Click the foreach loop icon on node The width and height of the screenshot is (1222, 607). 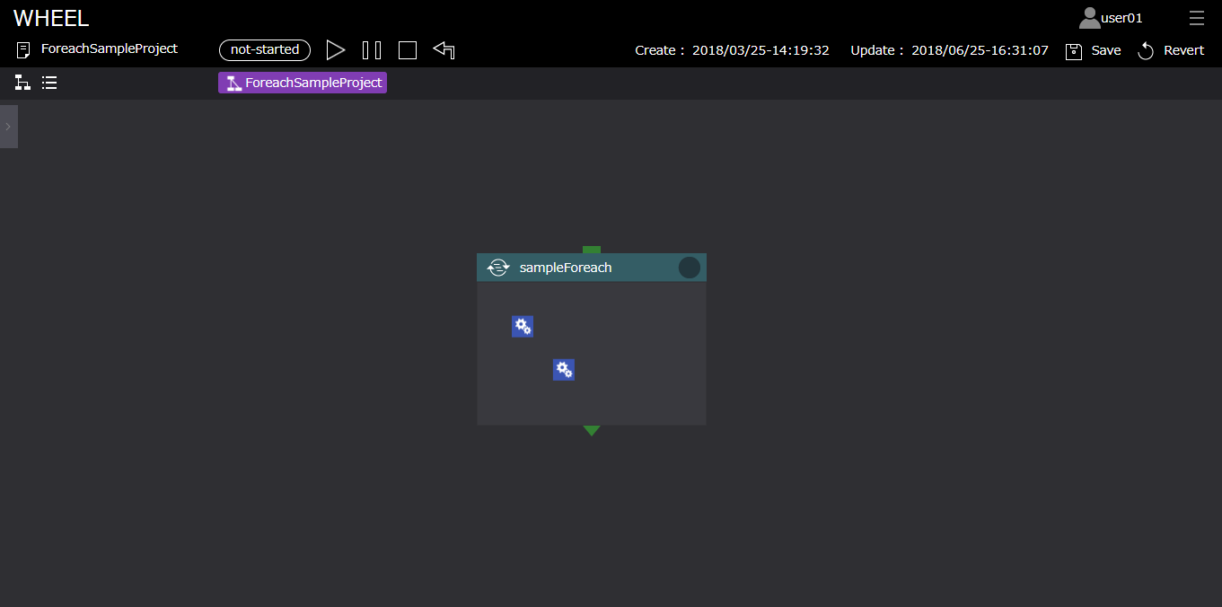coord(497,268)
